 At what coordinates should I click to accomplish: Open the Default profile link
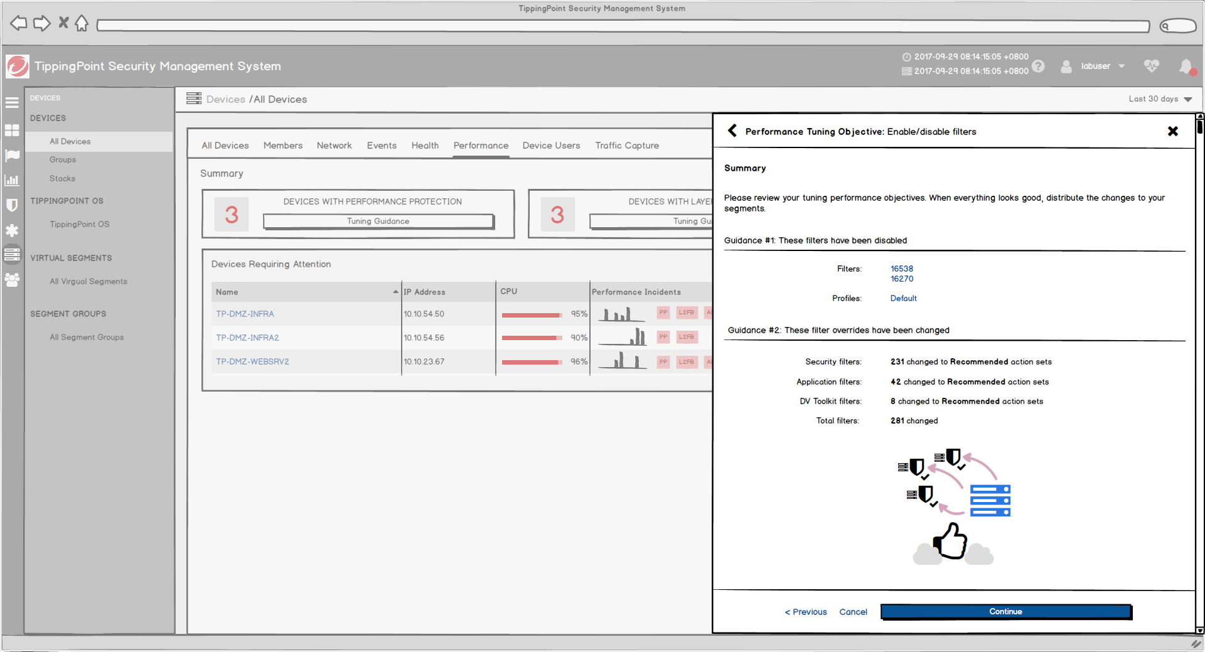click(904, 298)
